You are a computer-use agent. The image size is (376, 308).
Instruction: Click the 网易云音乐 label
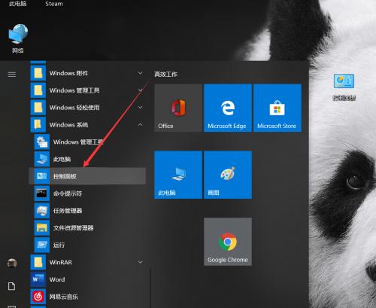64,297
